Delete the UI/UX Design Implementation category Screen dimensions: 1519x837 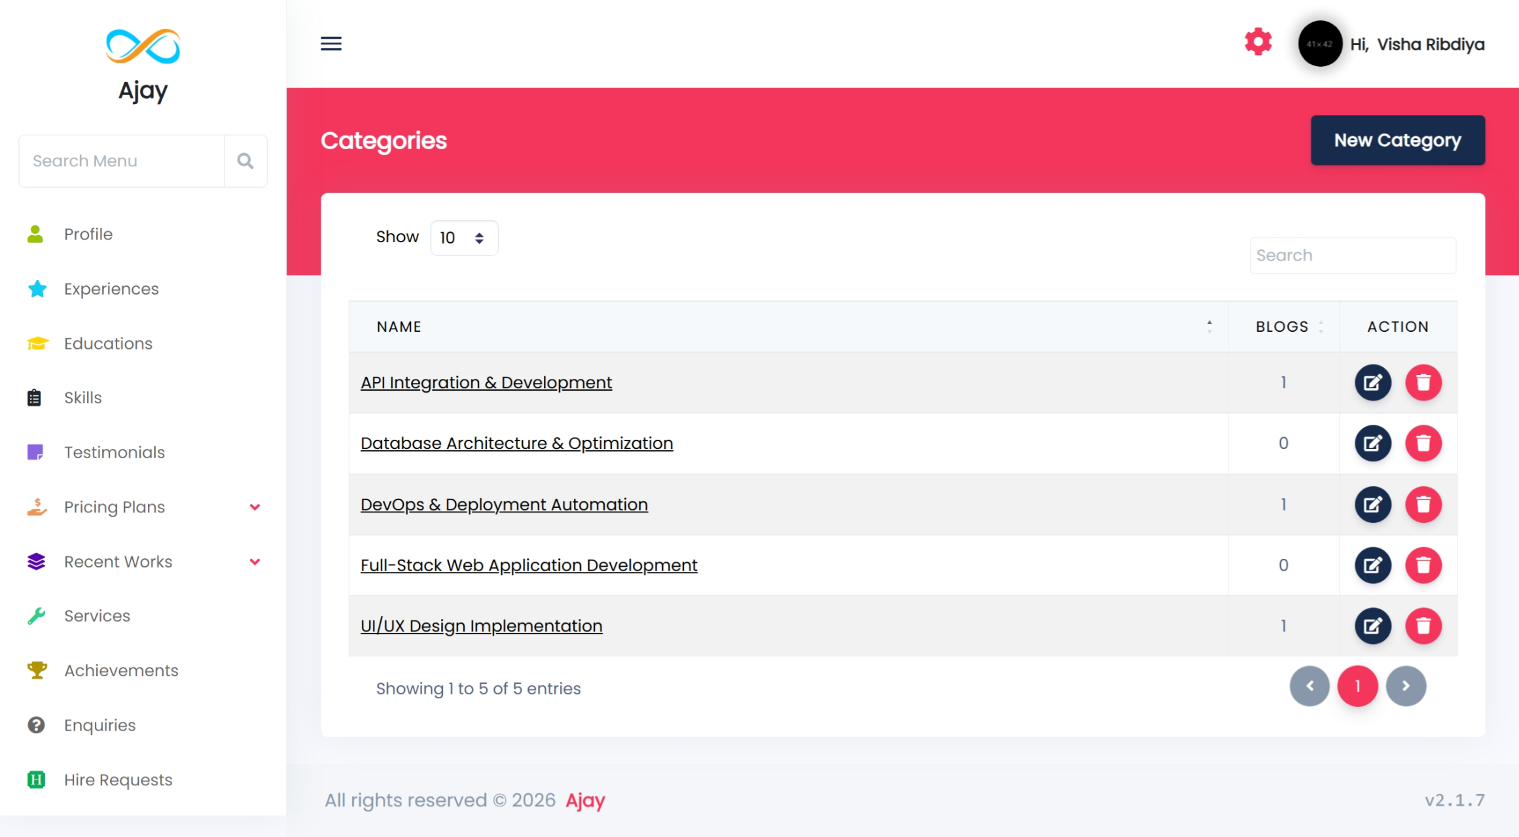point(1423,626)
